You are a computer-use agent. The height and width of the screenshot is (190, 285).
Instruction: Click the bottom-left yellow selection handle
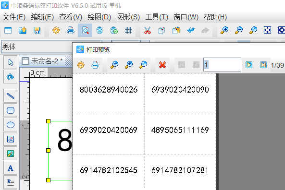click(48, 180)
